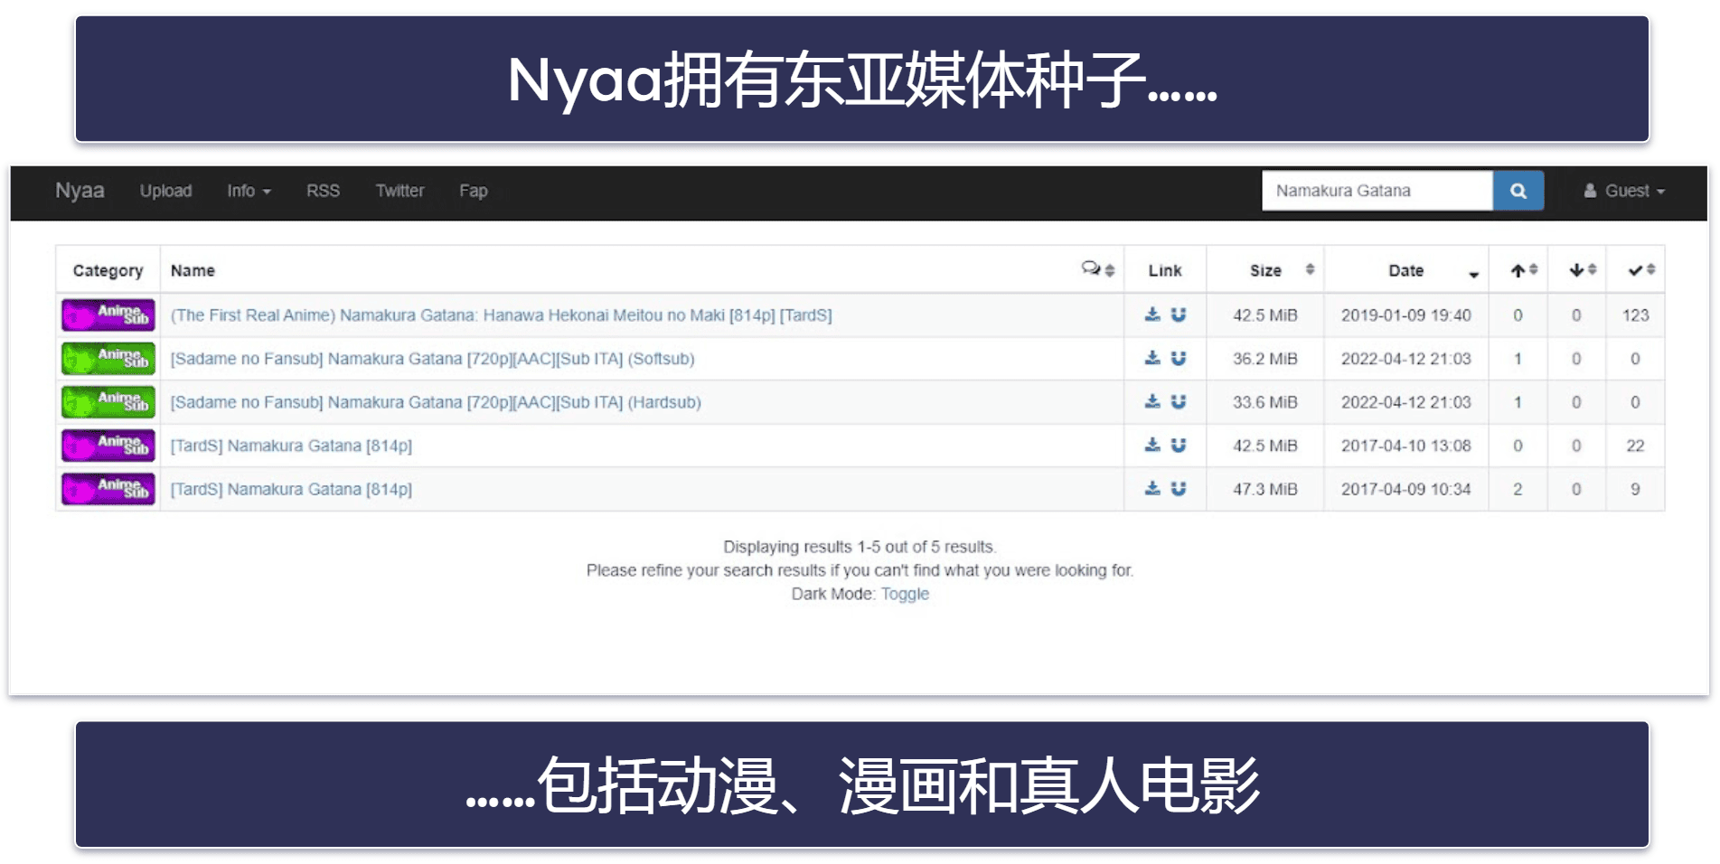Sort results by comments count

click(1097, 269)
